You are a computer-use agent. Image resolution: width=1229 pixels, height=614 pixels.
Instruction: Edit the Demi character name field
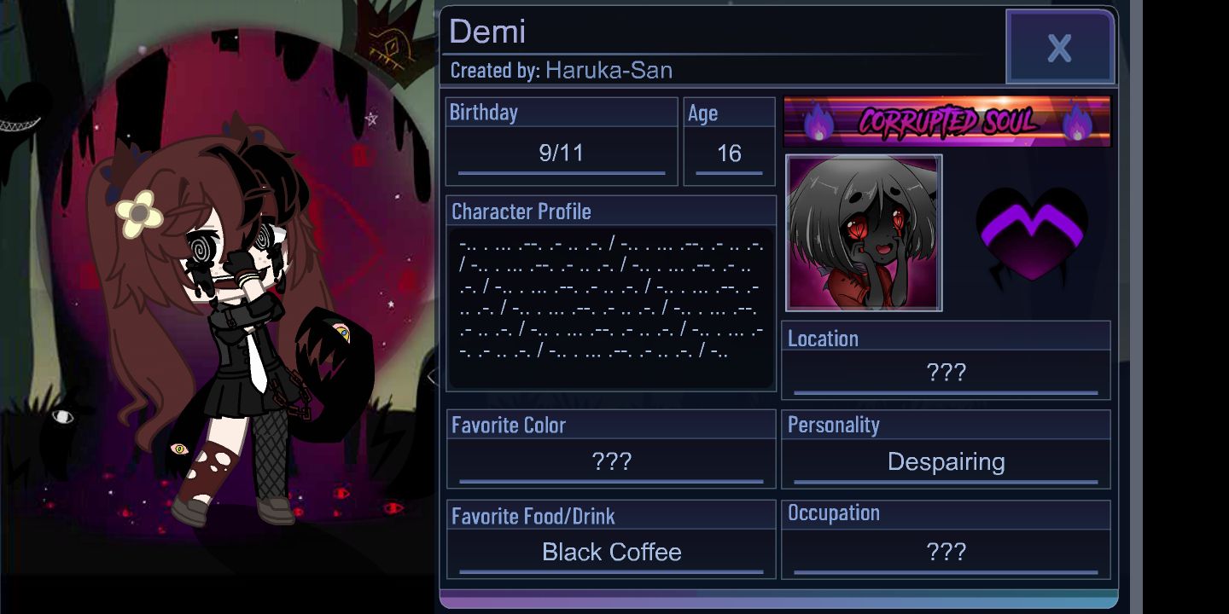487,32
